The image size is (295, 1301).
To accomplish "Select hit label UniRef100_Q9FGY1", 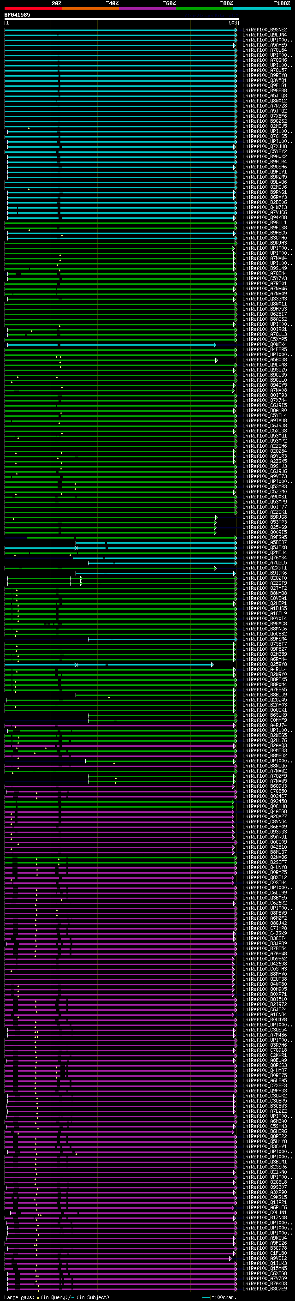I will (x=265, y=172).
